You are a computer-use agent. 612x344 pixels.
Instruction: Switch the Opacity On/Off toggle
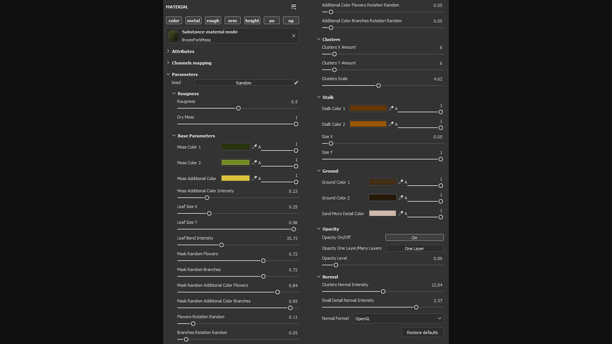(x=414, y=238)
